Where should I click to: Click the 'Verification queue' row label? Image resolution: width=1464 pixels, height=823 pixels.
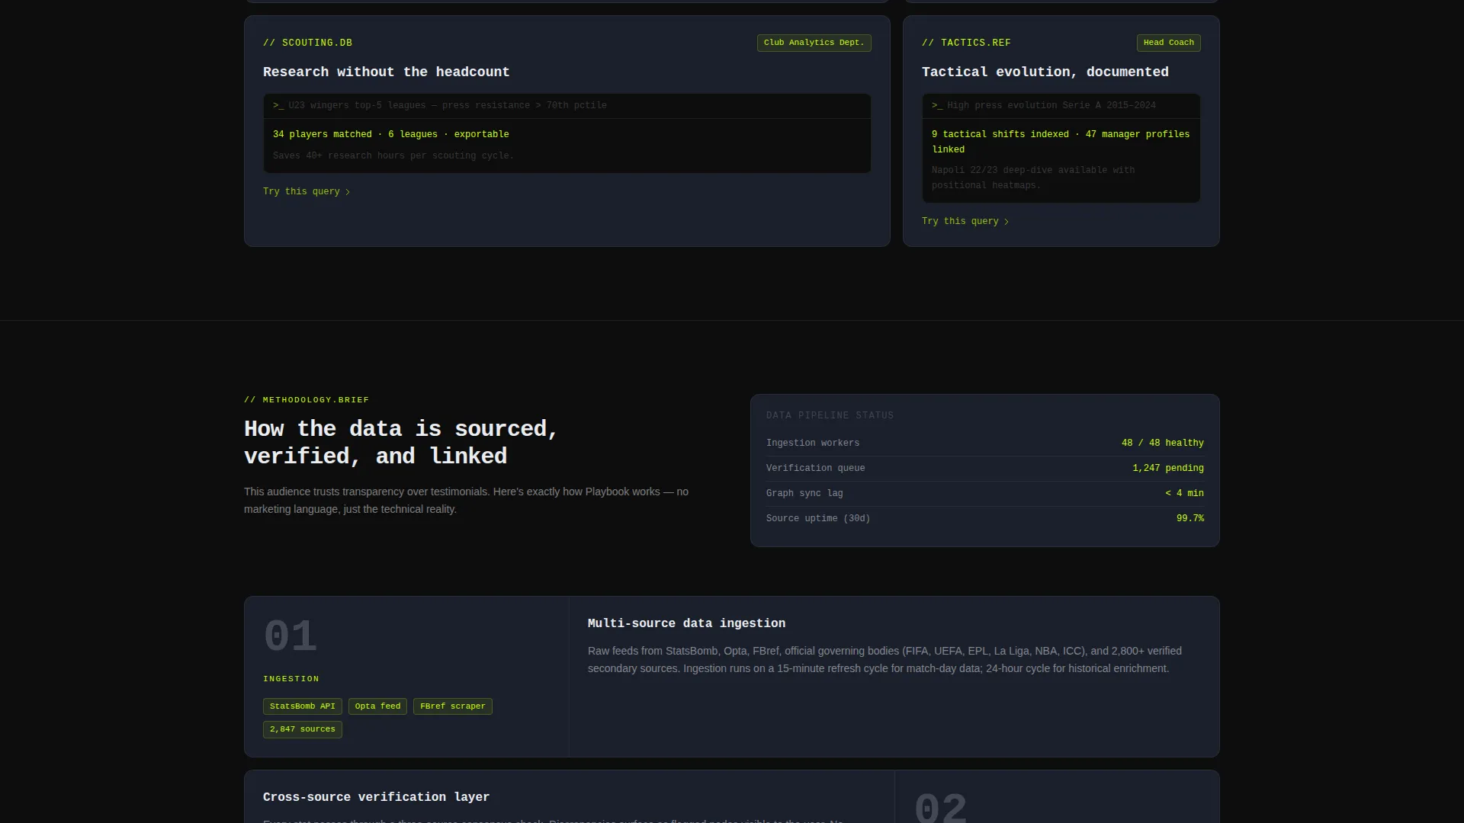[x=815, y=468]
